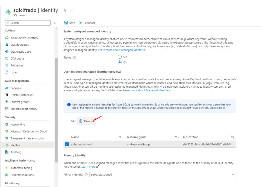Click the Identity sidebar icon
The height and width of the screenshot is (187, 262).
7,145
